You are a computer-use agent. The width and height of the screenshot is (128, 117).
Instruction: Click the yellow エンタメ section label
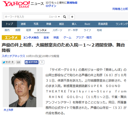pyautogui.click(x=11, y=37)
